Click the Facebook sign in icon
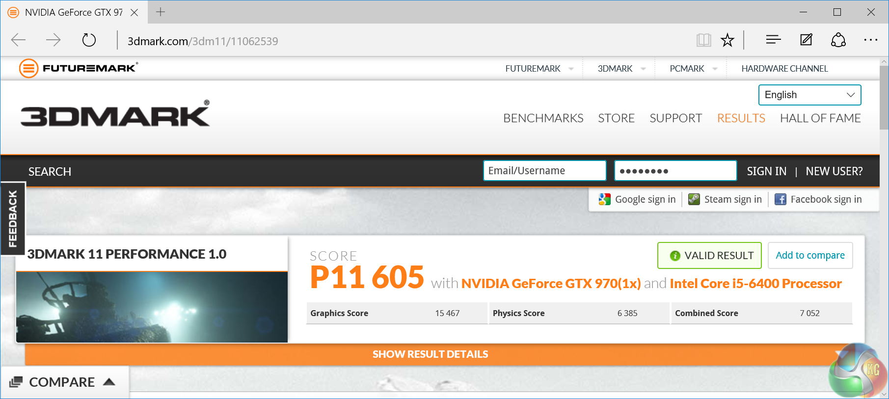 coord(781,199)
